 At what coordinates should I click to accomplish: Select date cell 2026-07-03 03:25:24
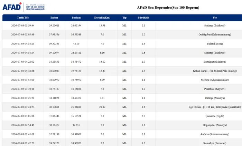coord(23,98)
